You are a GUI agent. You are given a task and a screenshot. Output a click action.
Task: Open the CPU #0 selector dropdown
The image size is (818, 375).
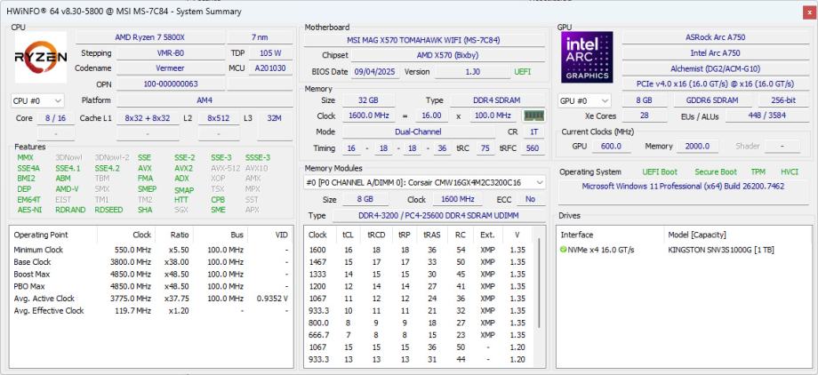(x=37, y=100)
